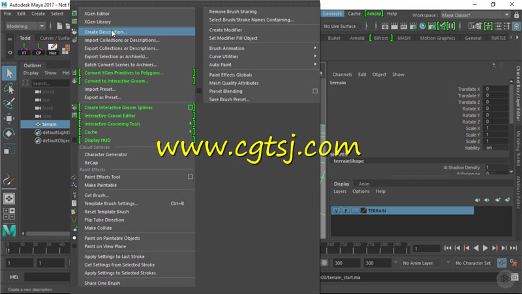Activate the Move tool
Image resolution: width=522 pixels, height=294 pixels.
(9, 119)
